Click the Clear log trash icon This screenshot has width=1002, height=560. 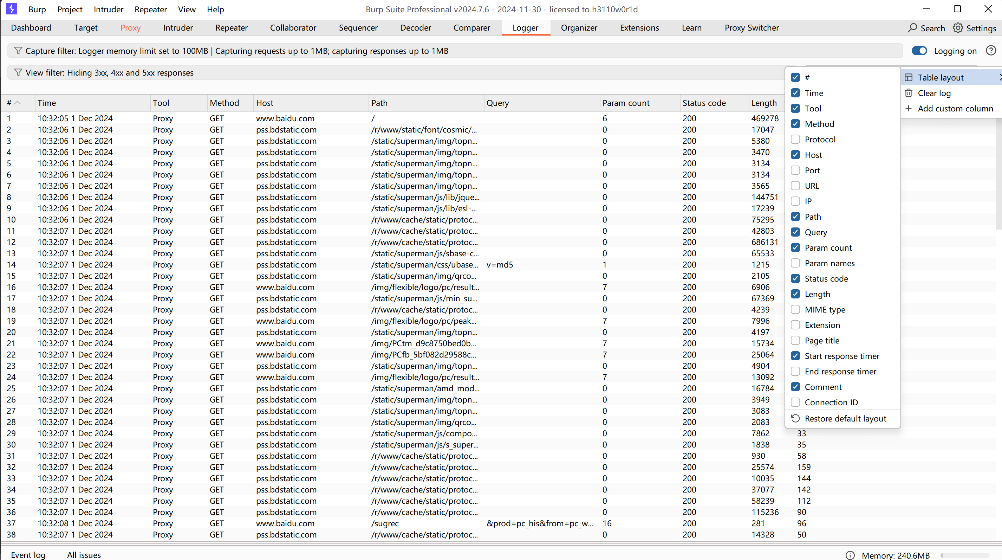tap(909, 93)
